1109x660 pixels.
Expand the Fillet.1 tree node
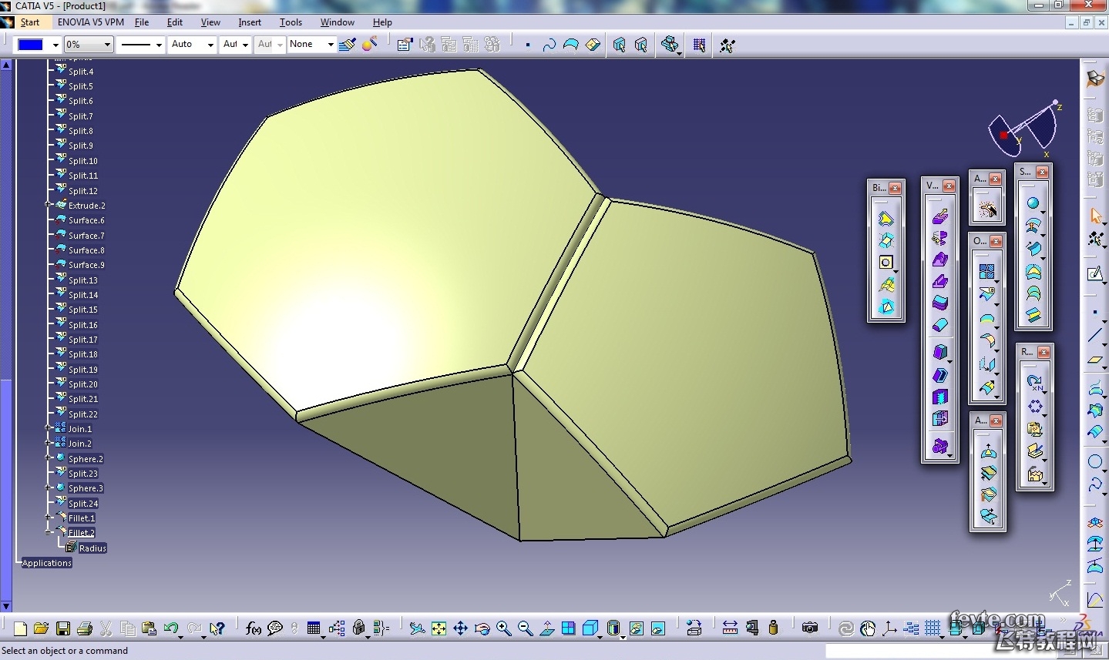click(48, 518)
